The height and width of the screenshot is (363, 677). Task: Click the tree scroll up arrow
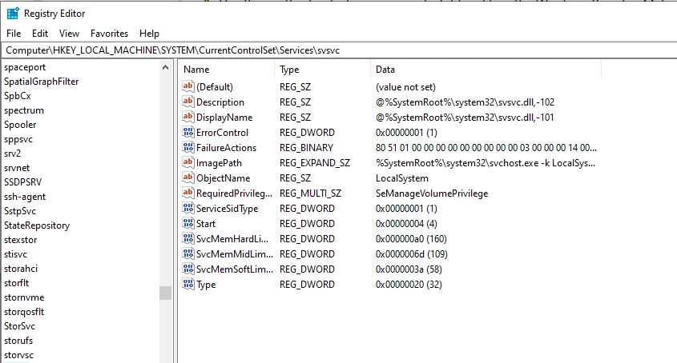[x=165, y=67]
